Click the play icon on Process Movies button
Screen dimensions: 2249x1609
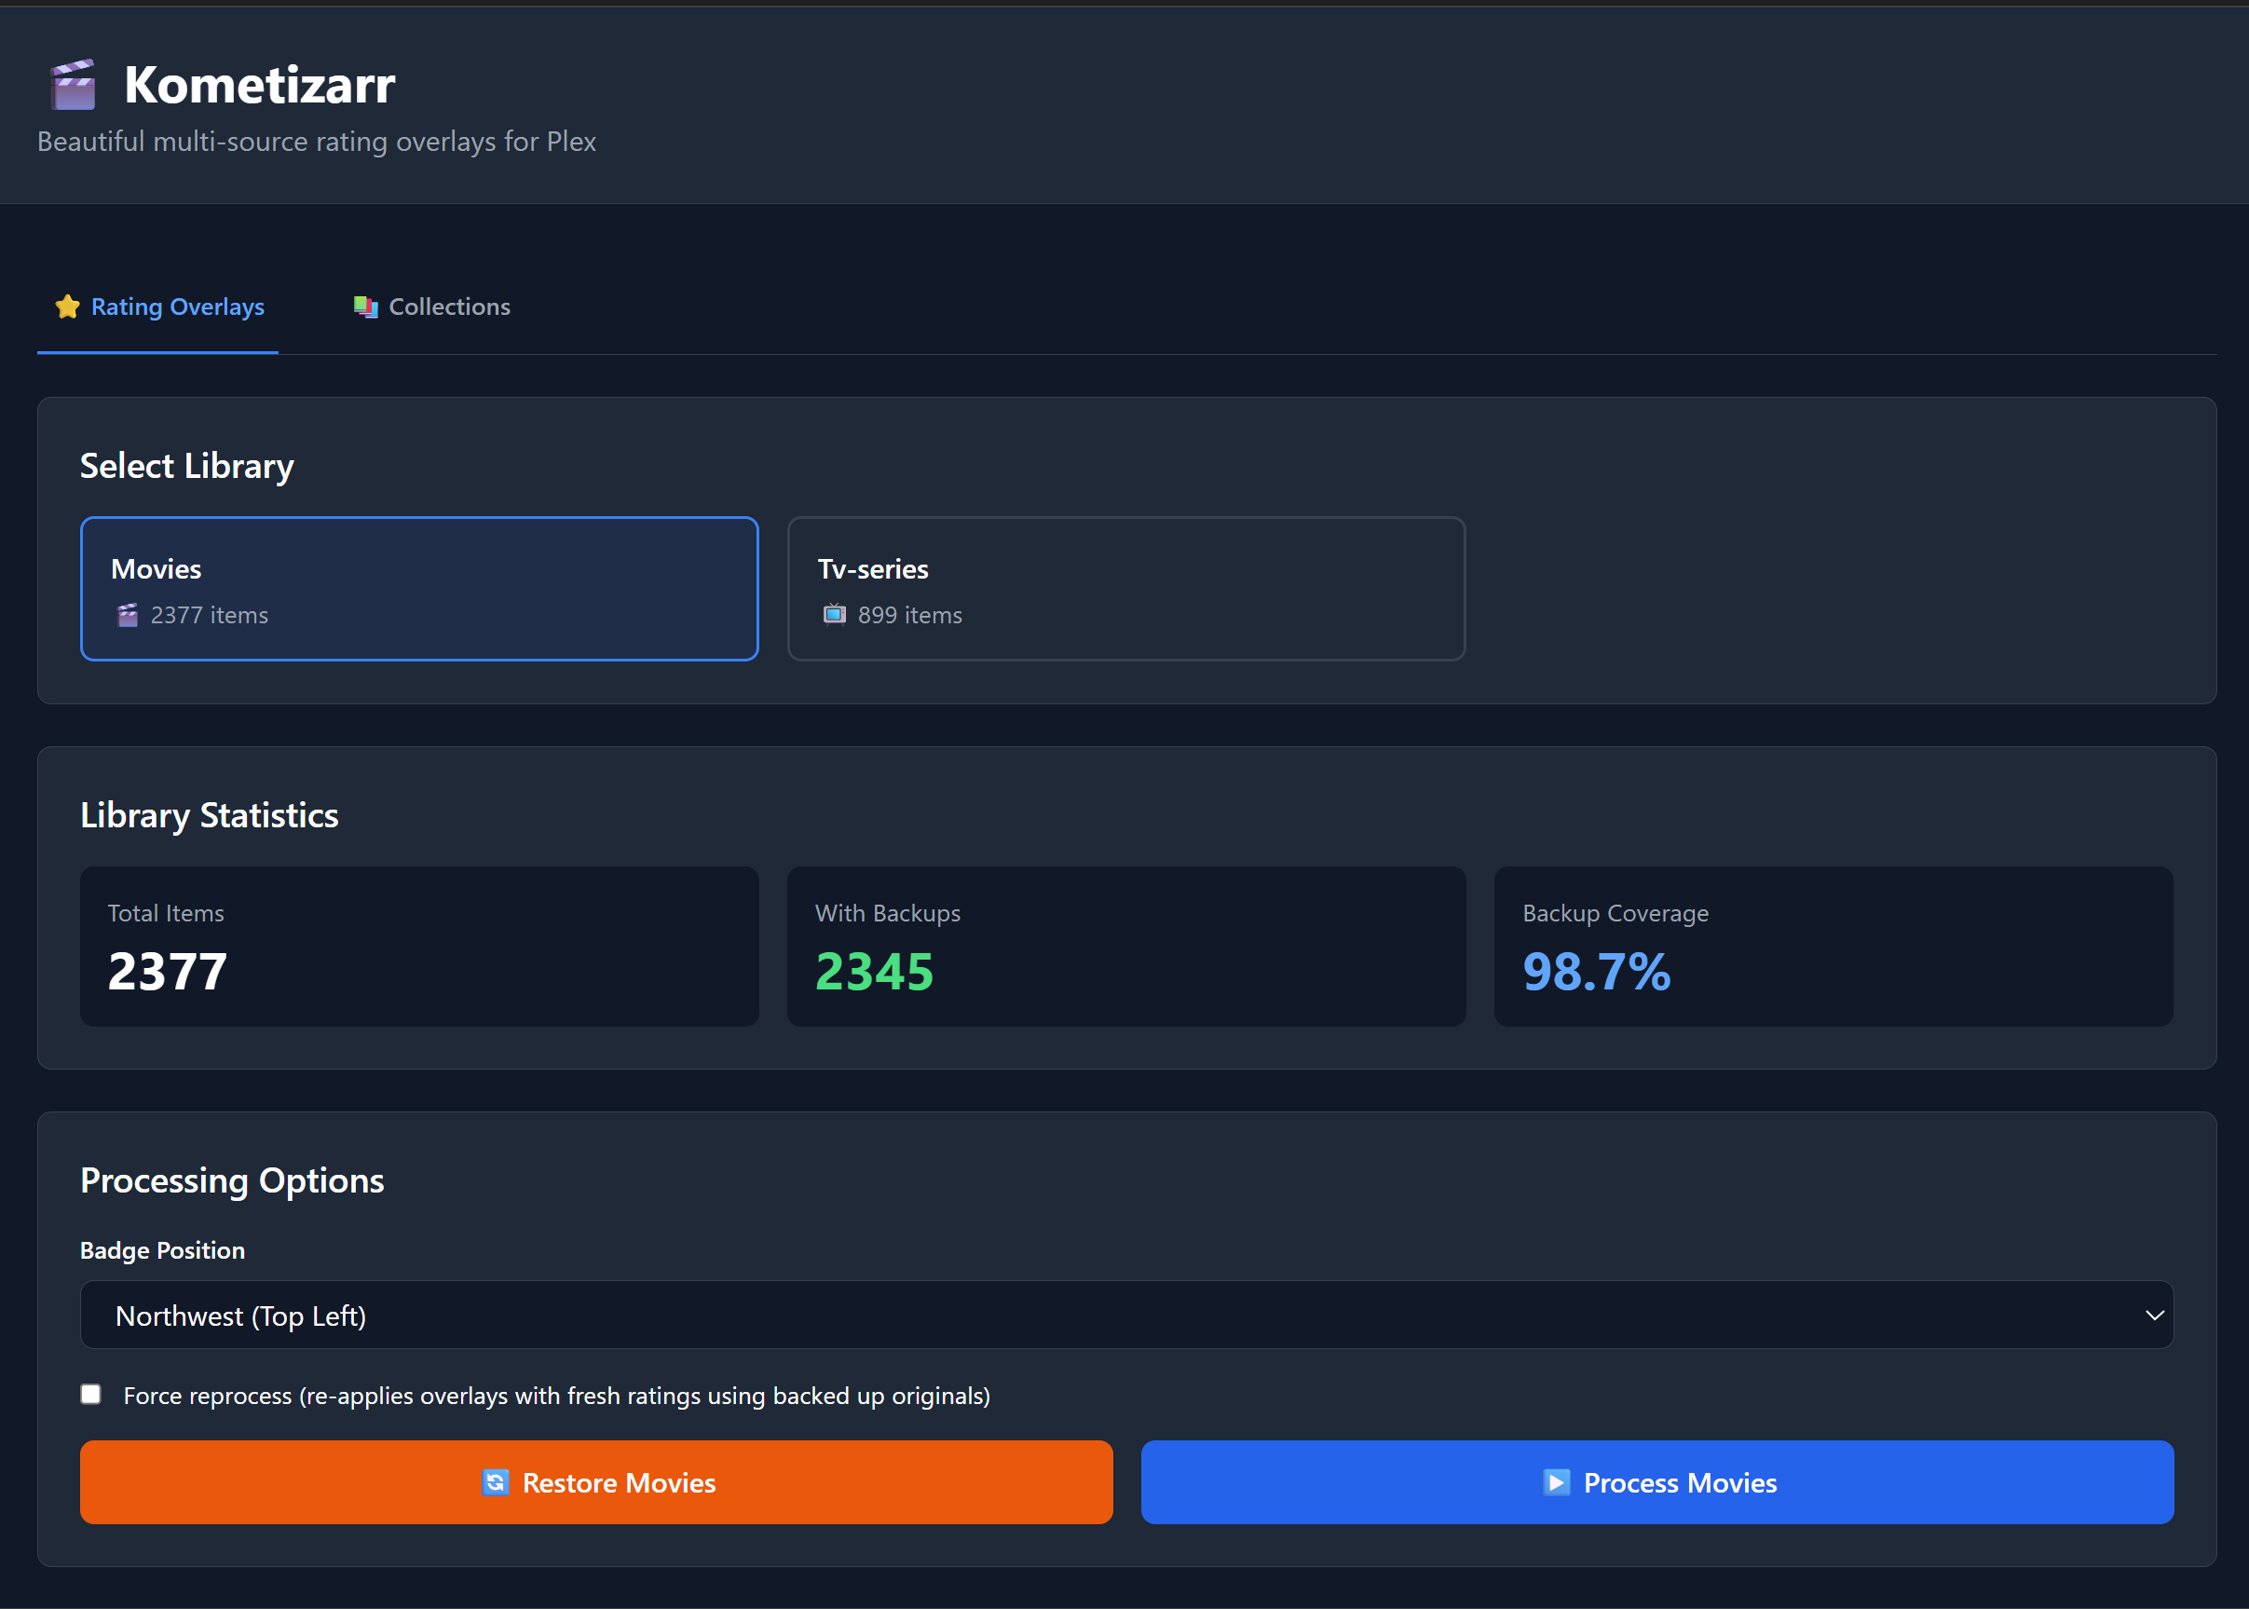1557,1482
